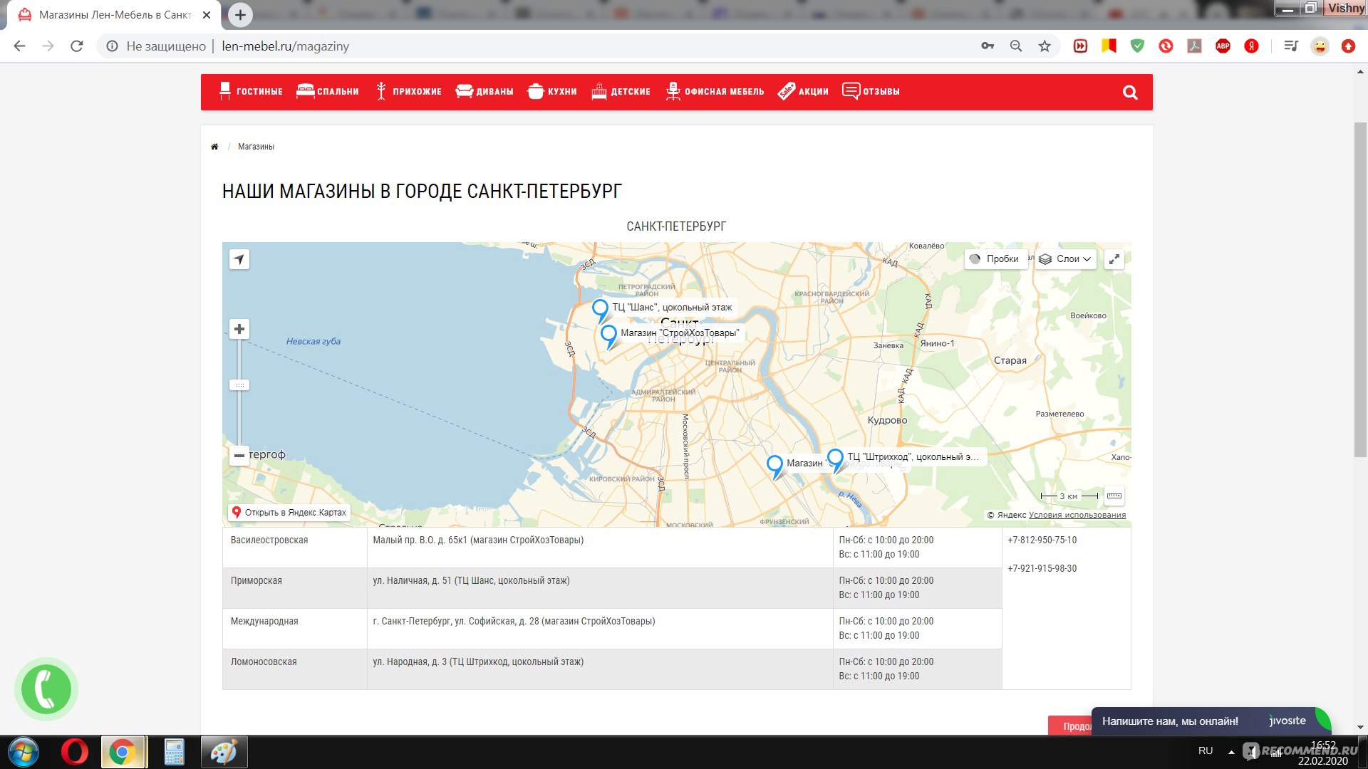Reload the page

click(x=76, y=46)
